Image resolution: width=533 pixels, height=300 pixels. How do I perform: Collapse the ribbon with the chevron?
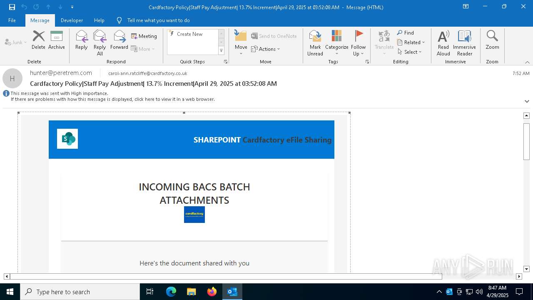527,62
